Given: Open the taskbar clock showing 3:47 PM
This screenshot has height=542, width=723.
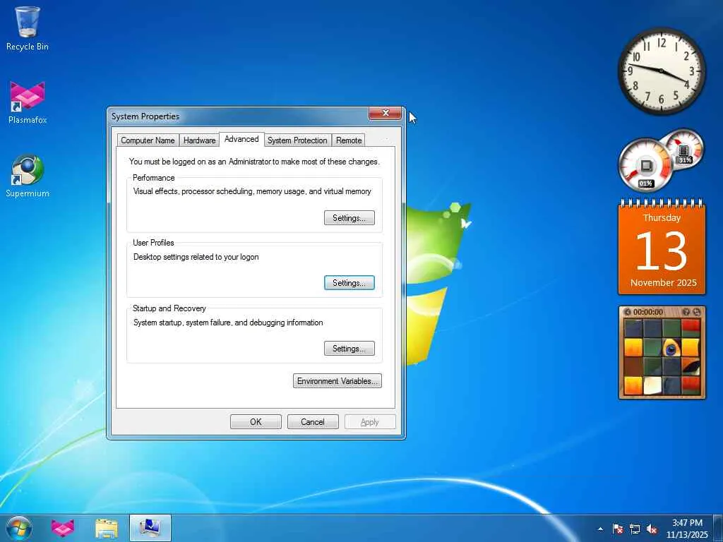Looking at the screenshot, I should pyautogui.click(x=686, y=529).
